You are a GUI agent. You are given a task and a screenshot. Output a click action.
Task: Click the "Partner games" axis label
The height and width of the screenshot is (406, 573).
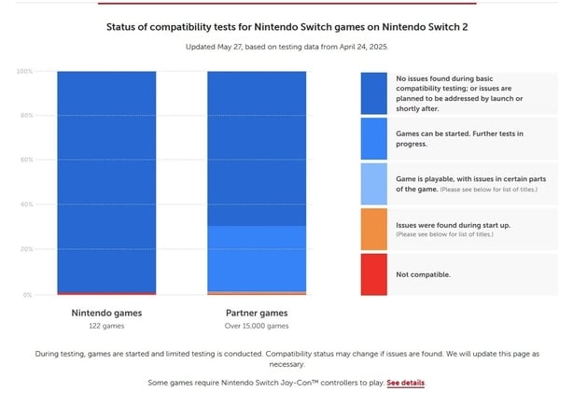[x=256, y=313]
